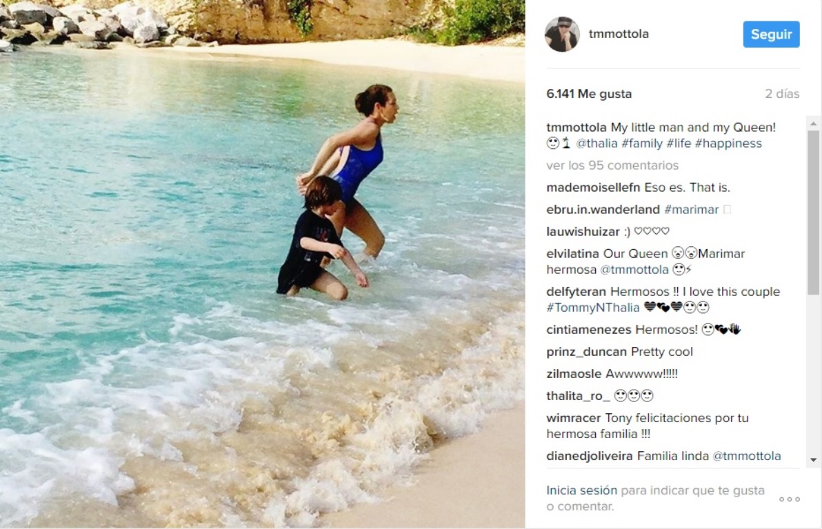Open the #marimar hashtag in comment
The width and height of the screenshot is (822, 529).
tap(692, 209)
